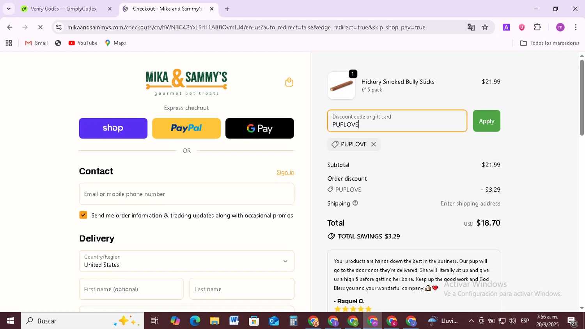Click the Mika & Sammy's logo

click(x=186, y=82)
